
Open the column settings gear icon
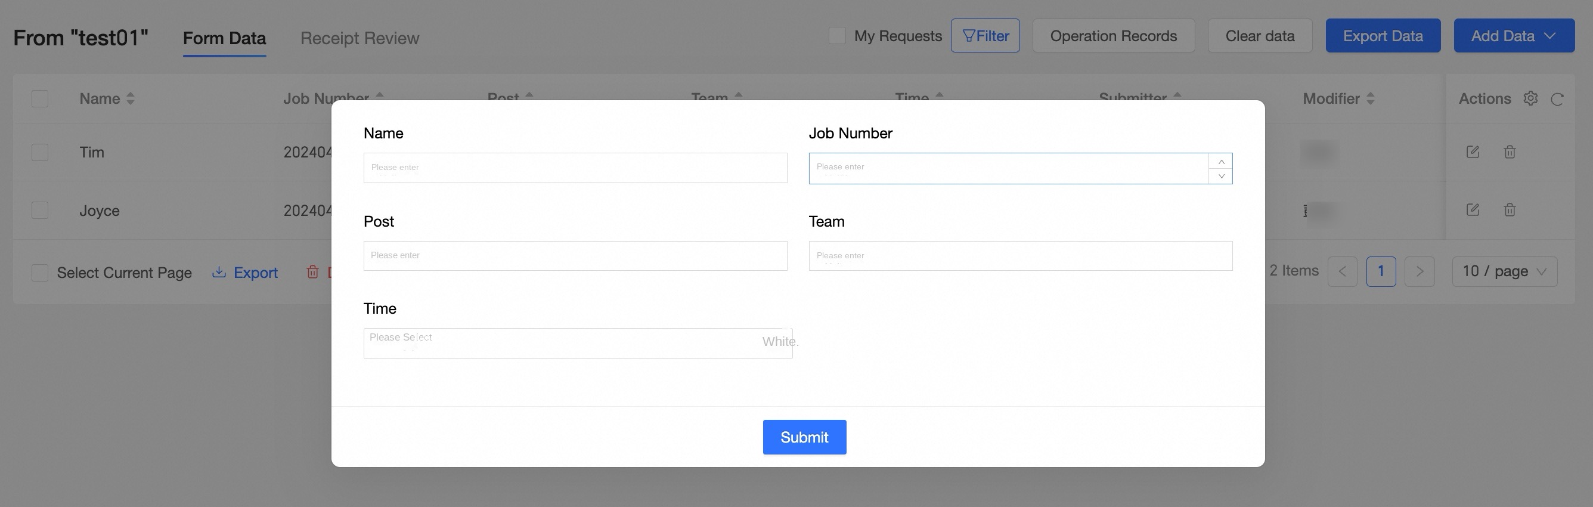click(1530, 98)
